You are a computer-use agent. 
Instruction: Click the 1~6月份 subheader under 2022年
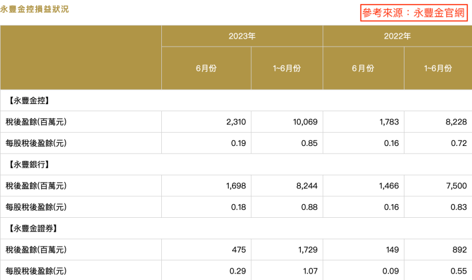[438, 68]
